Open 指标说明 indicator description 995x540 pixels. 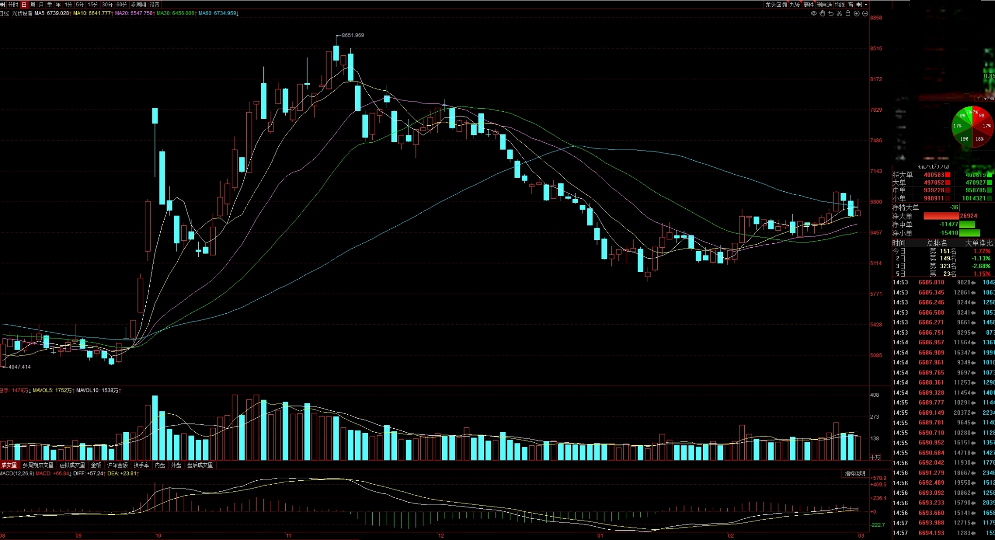coord(855,473)
